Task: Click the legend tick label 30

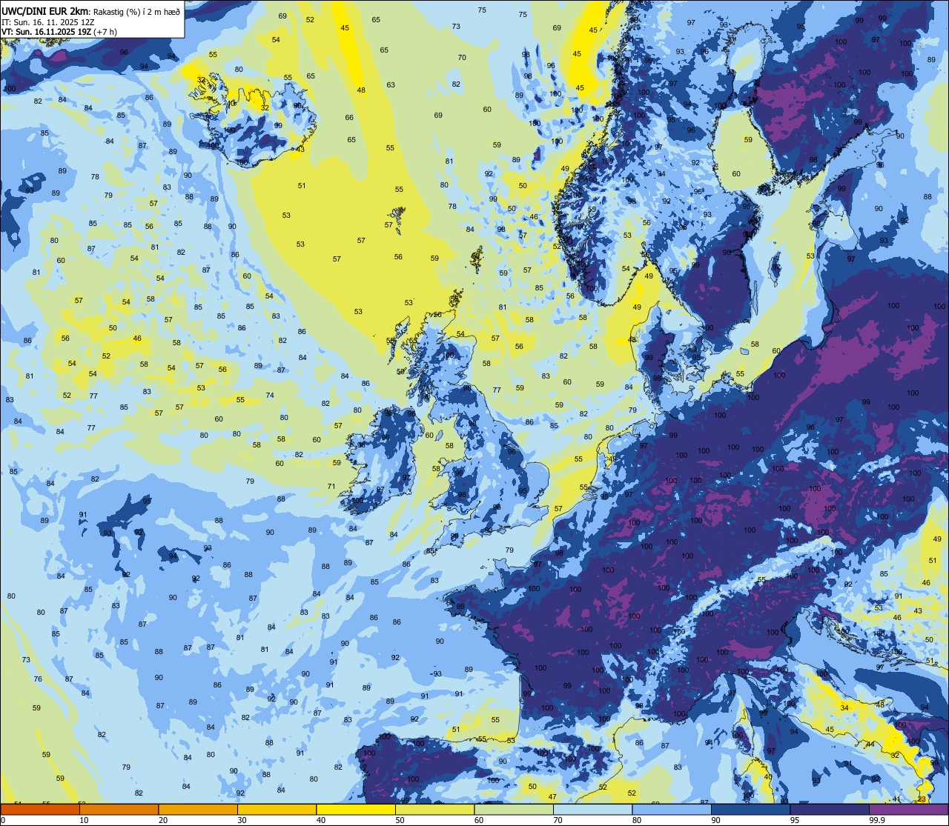Action: [242, 820]
